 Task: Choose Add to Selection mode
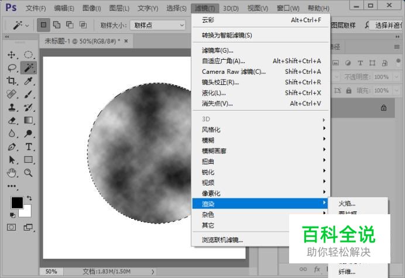coord(57,25)
